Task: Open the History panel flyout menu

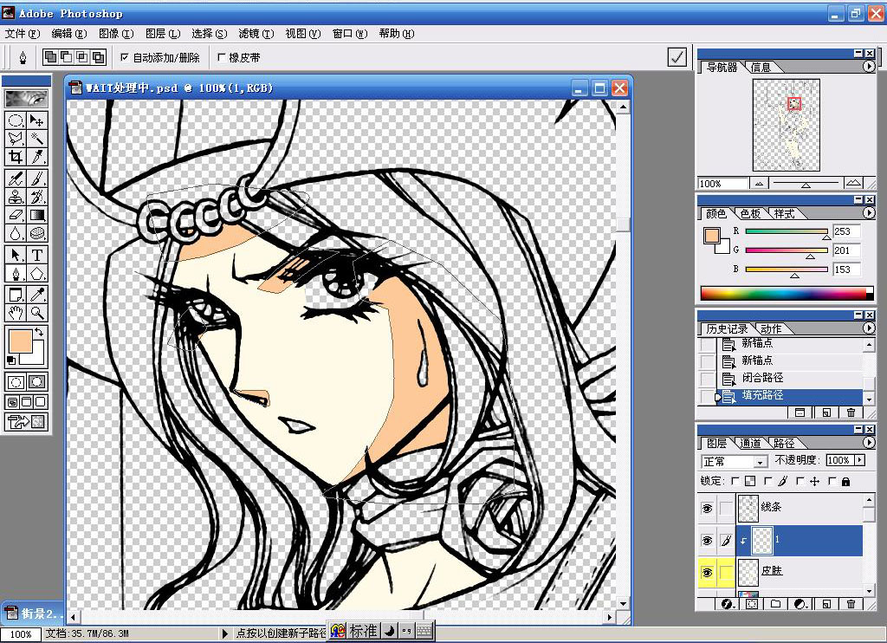Action: click(868, 328)
